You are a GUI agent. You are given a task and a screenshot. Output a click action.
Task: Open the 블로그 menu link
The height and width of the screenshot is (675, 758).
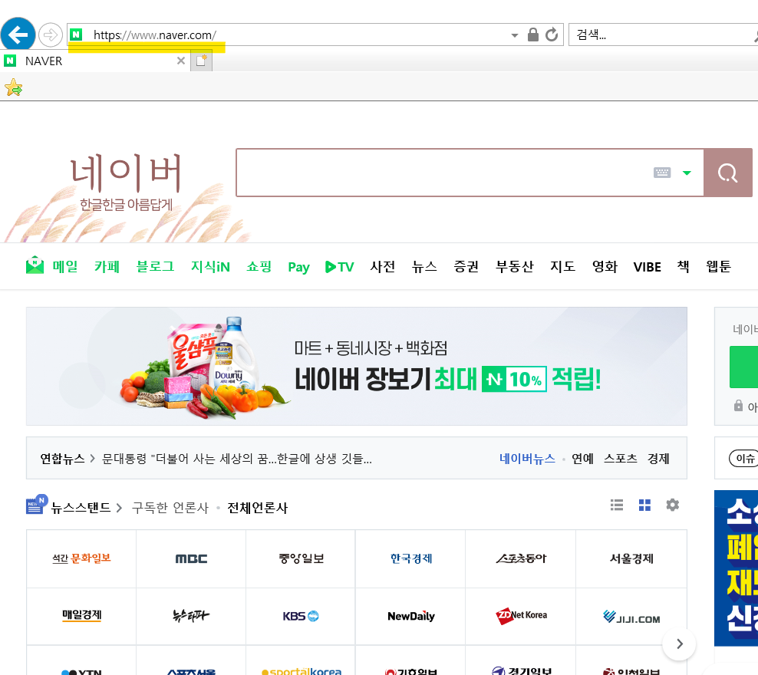155,266
